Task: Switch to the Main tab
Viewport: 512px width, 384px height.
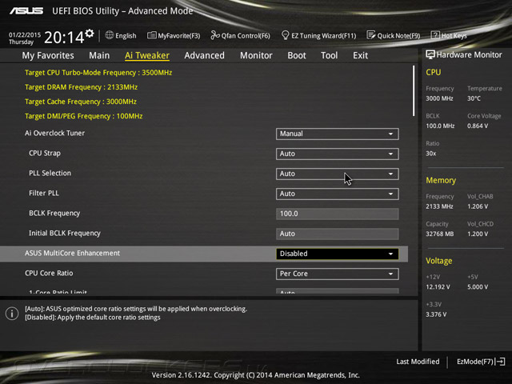Action: click(x=99, y=55)
